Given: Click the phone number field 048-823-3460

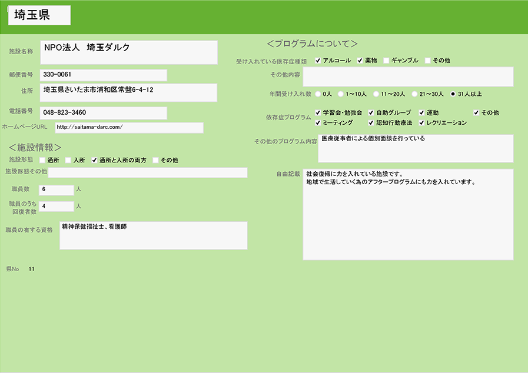Looking at the screenshot, I should click(103, 112).
